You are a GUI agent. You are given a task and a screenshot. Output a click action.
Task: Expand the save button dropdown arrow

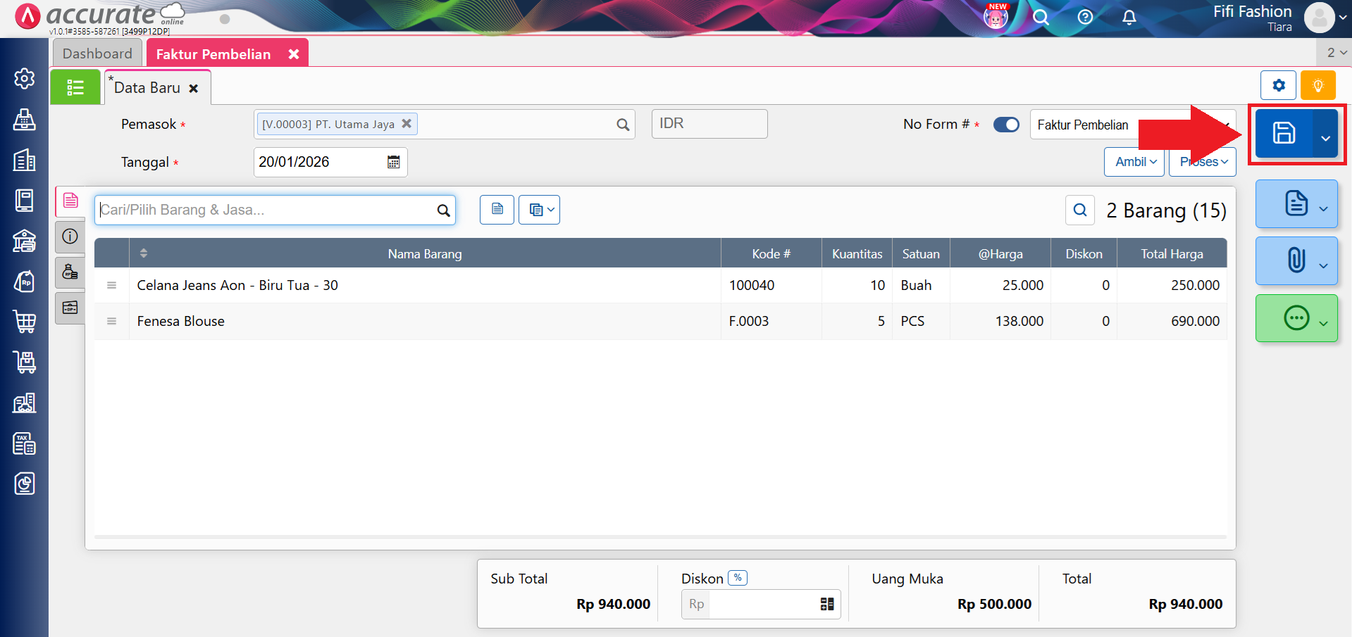[x=1325, y=137]
